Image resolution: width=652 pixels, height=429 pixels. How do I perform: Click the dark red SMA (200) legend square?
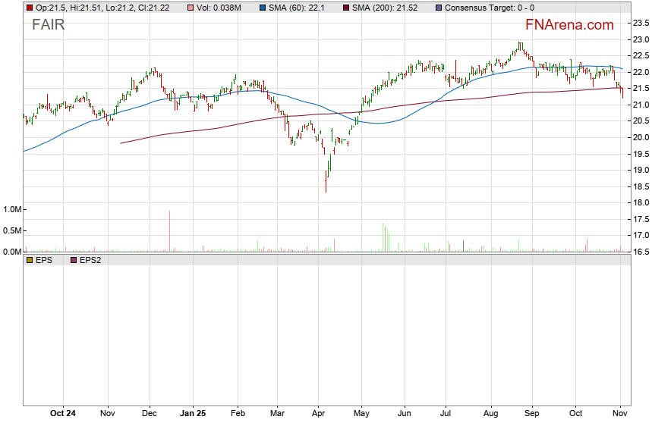345,8
